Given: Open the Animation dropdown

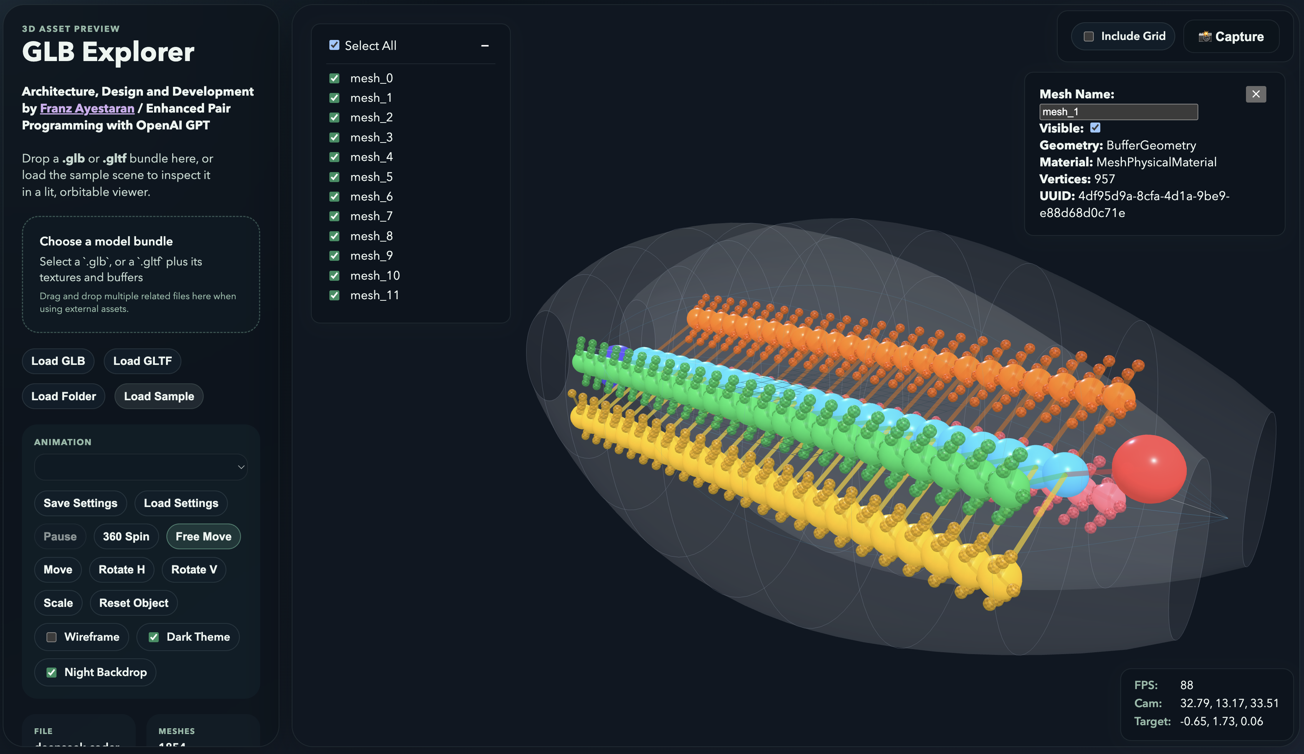Looking at the screenshot, I should click(x=141, y=467).
